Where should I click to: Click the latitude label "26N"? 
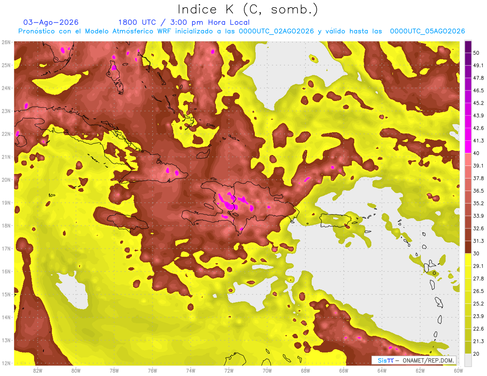pos(6,42)
